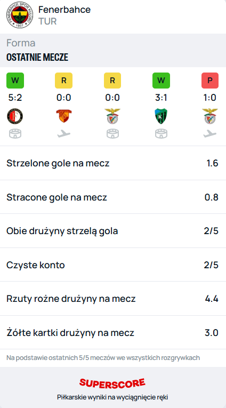The height and width of the screenshot is (408, 226).
Task: Click the away airplane icon under Goztepe
Action: pyautogui.click(x=64, y=134)
